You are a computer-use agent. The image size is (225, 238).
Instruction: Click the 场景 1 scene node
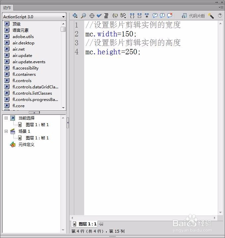pyautogui.click(x=24, y=131)
